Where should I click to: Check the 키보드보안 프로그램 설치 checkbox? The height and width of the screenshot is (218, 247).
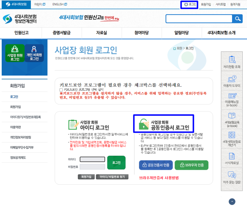tap(61, 90)
